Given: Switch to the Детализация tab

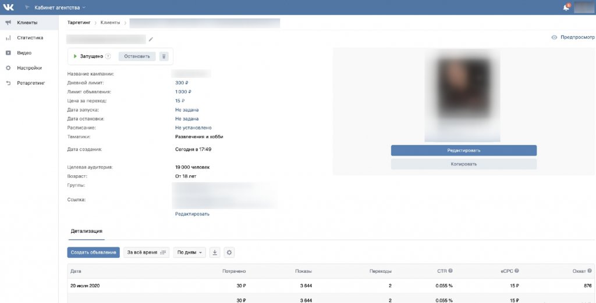Looking at the screenshot, I should coord(87,231).
